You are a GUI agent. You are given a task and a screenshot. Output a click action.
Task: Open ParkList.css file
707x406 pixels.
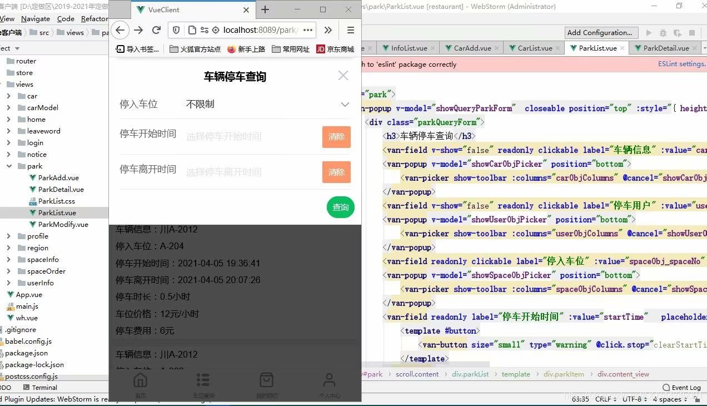point(56,201)
